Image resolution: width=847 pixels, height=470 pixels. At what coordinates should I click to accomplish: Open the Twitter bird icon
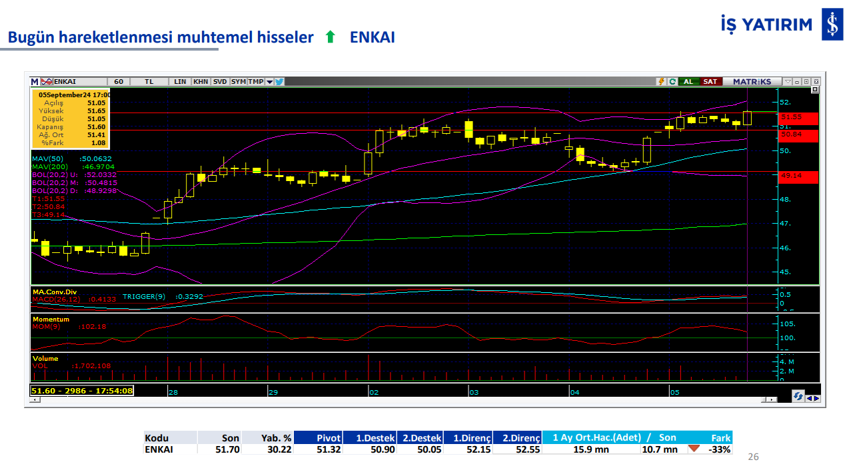click(x=279, y=81)
